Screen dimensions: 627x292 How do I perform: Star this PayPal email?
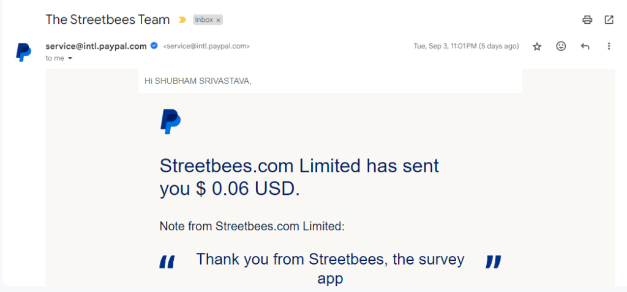pyautogui.click(x=537, y=46)
